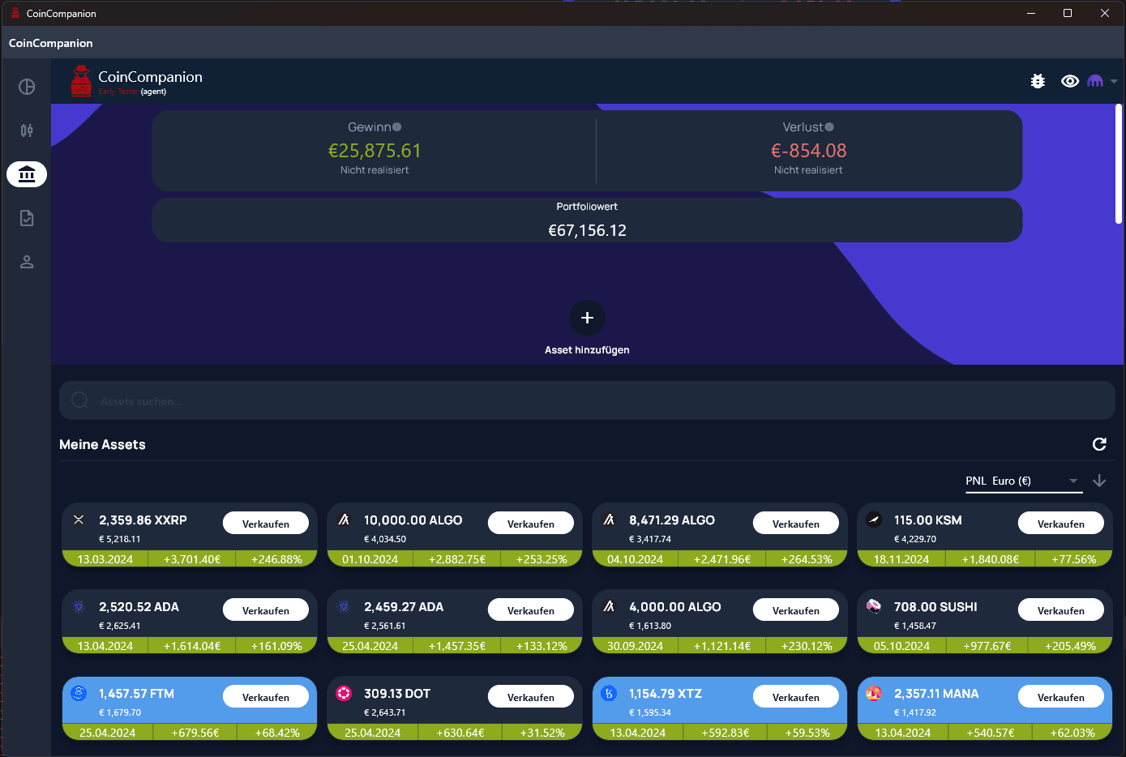Image resolution: width=1126 pixels, height=757 pixels.
Task: Toggle the eye visibility of balances
Action: (1070, 81)
